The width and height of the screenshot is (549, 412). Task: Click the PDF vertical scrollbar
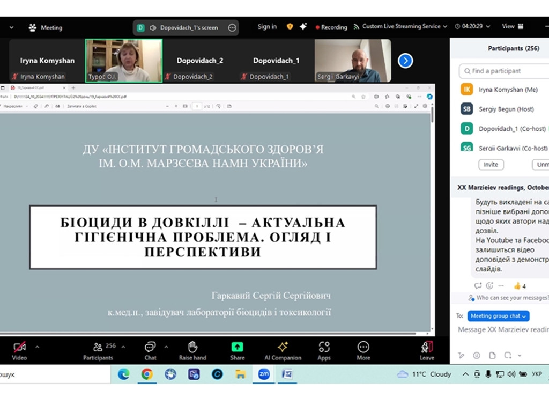(433, 116)
